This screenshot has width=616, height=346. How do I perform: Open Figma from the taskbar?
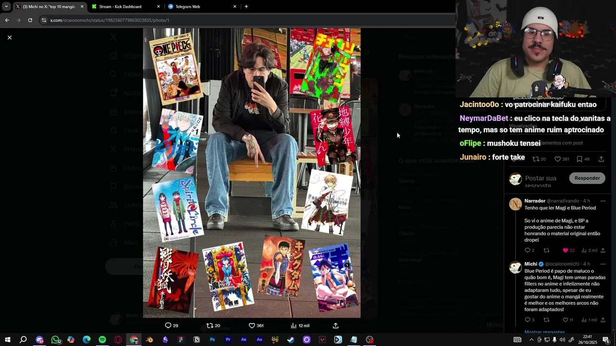pos(181,340)
